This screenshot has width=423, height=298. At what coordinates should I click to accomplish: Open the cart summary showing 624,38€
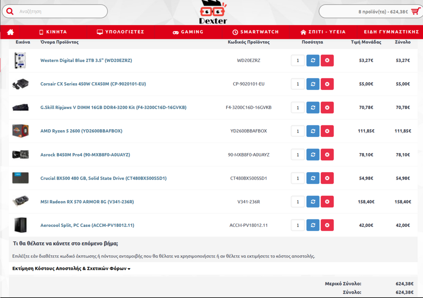point(370,12)
